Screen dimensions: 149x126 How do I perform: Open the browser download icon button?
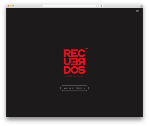point(101,6)
